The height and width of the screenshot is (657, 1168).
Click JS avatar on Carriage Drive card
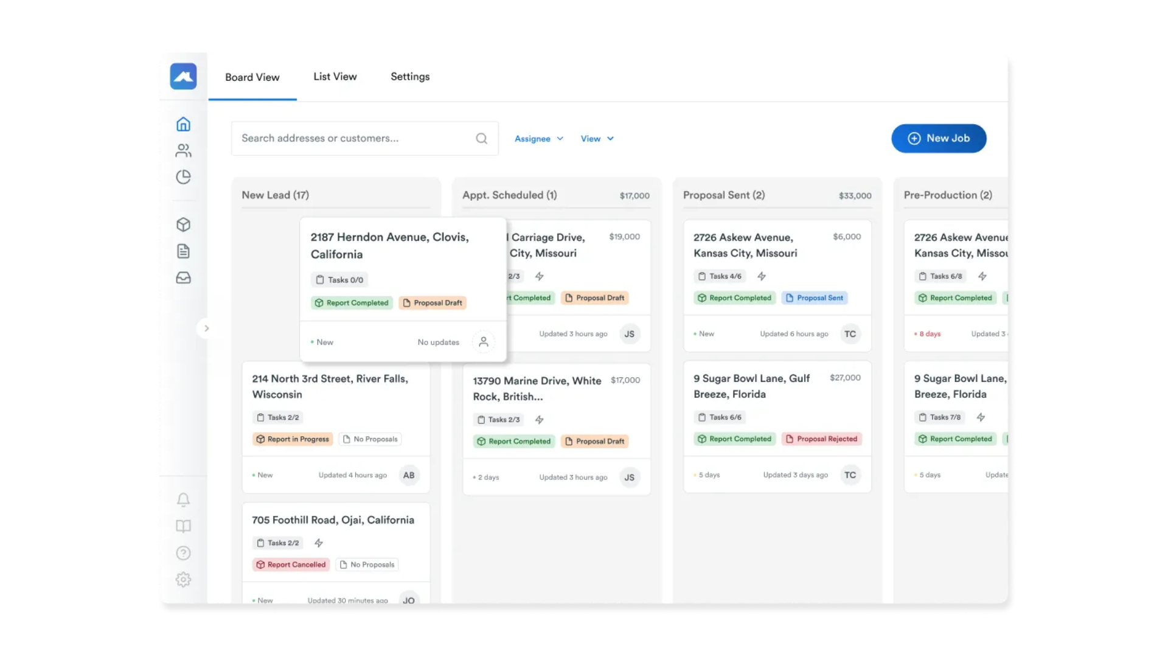point(630,334)
